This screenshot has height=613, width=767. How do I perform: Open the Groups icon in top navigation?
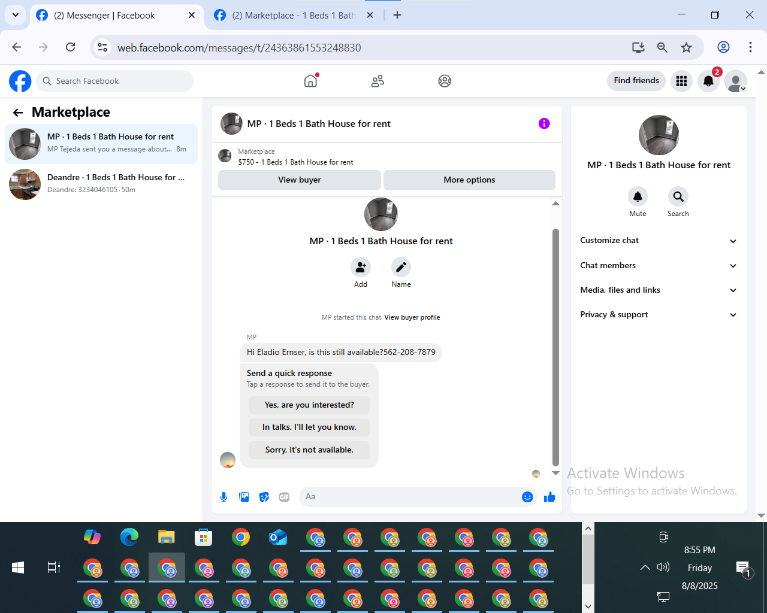[x=445, y=81]
